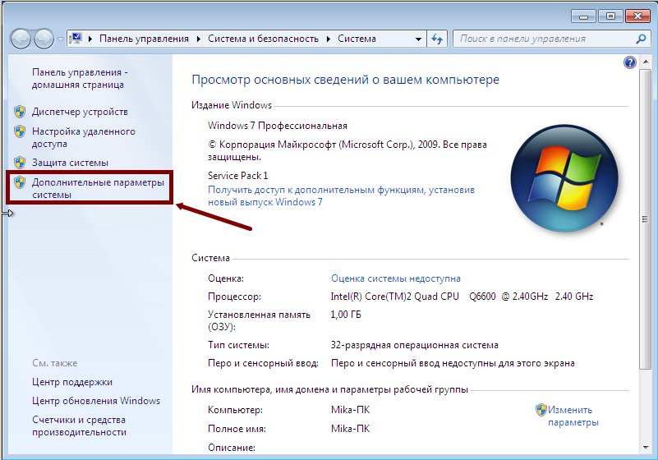Click the shield icon next to Диспетчер устройств
Image resolution: width=658 pixels, height=460 pixels.
point(20,112)
